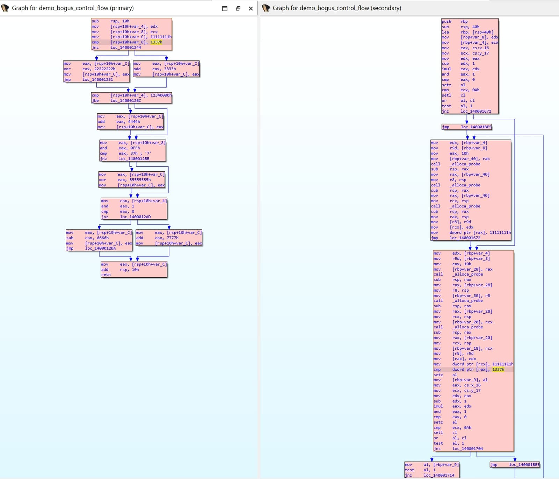Click 'push rbp' in secondary entry block
This screenshot has height=479, width=559.
click(x=455, y=21)
